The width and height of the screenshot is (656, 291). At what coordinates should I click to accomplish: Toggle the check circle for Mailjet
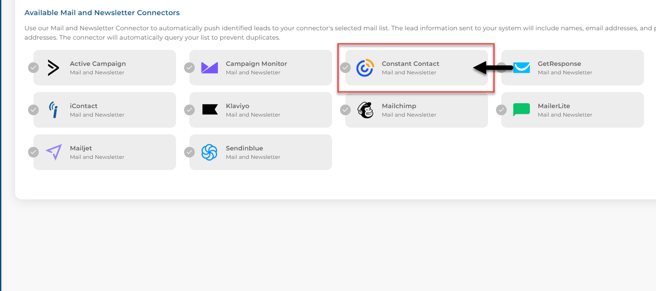point(33,152)
